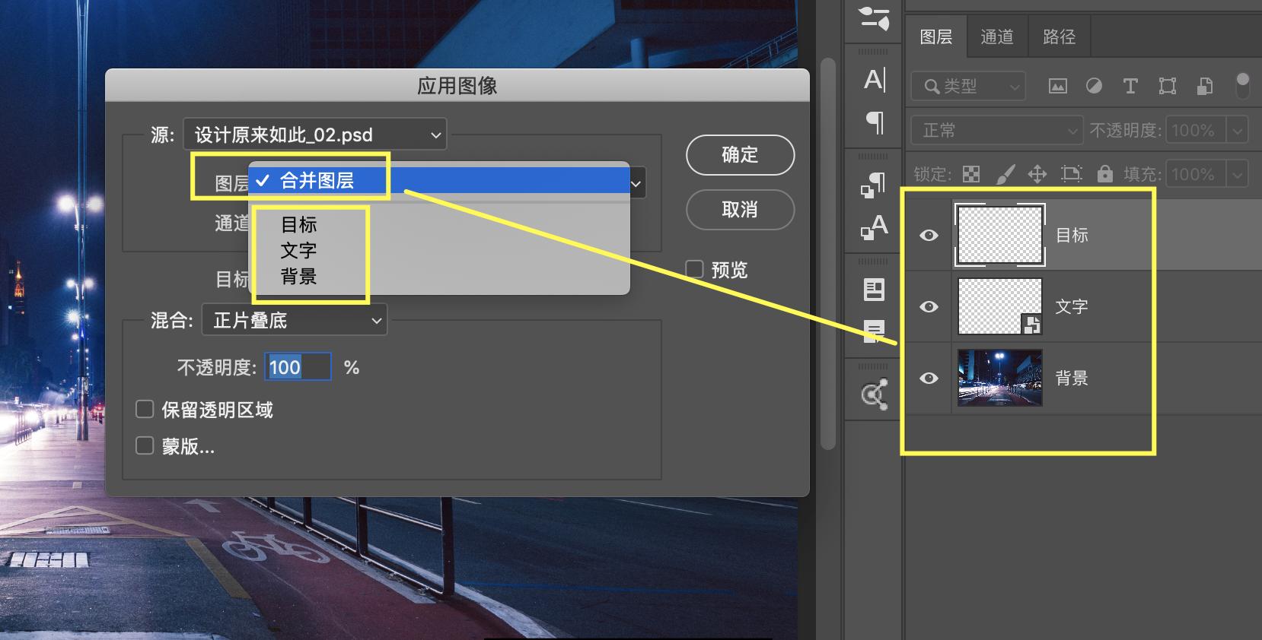This screenshot has width=1262, height=640.
Task: Open the Paragraph panel icon
Action: [875, 122]
